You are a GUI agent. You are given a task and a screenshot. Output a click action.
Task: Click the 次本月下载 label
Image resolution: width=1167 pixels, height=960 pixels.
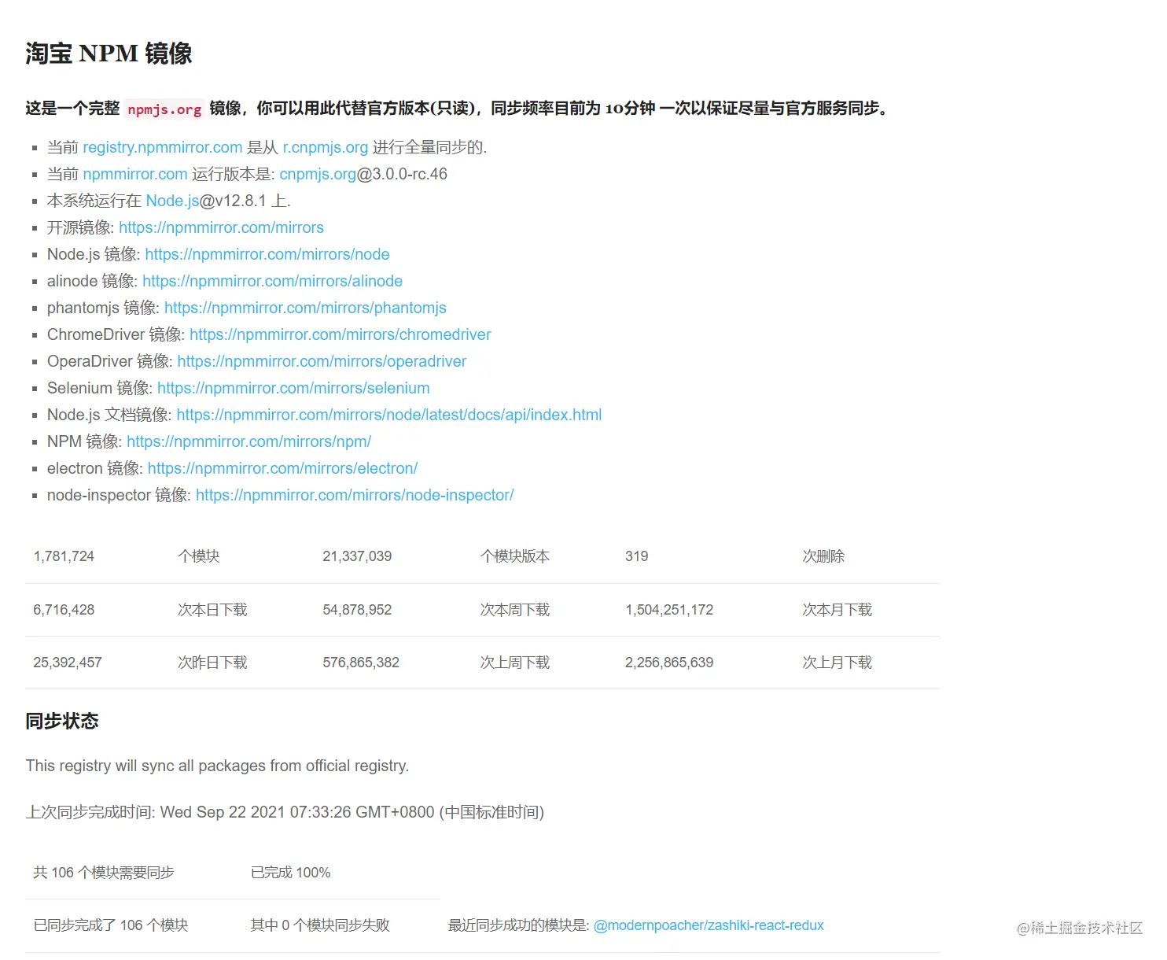837,610
